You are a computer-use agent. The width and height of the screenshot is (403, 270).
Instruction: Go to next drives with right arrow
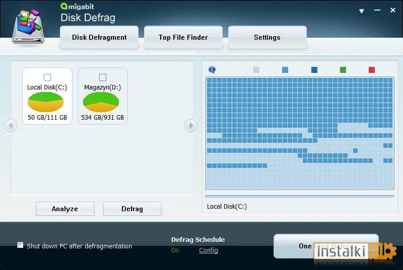point(191,126)
